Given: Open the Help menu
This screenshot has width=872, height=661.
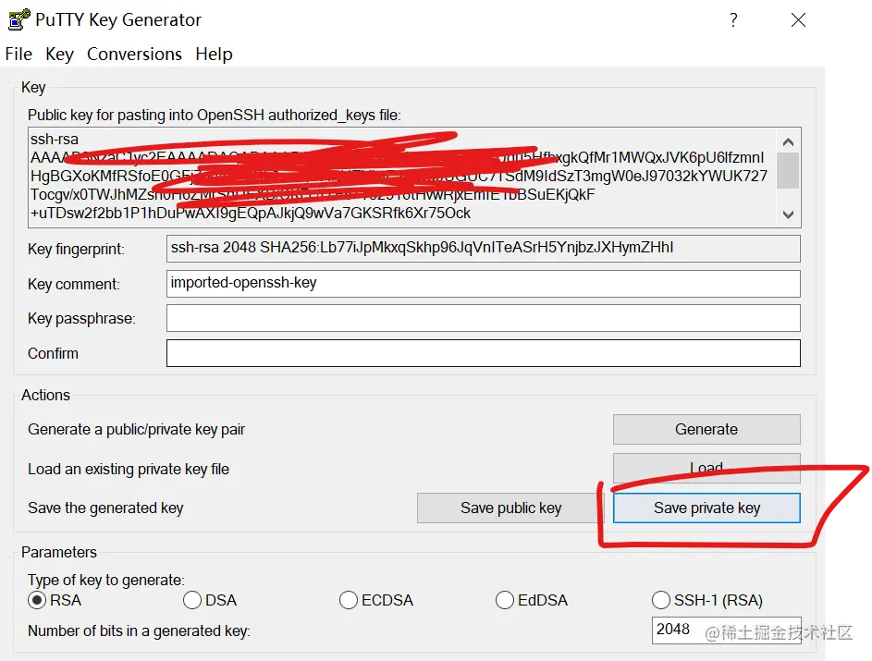Looking at the screenshot, I should (x=214, y=54).
